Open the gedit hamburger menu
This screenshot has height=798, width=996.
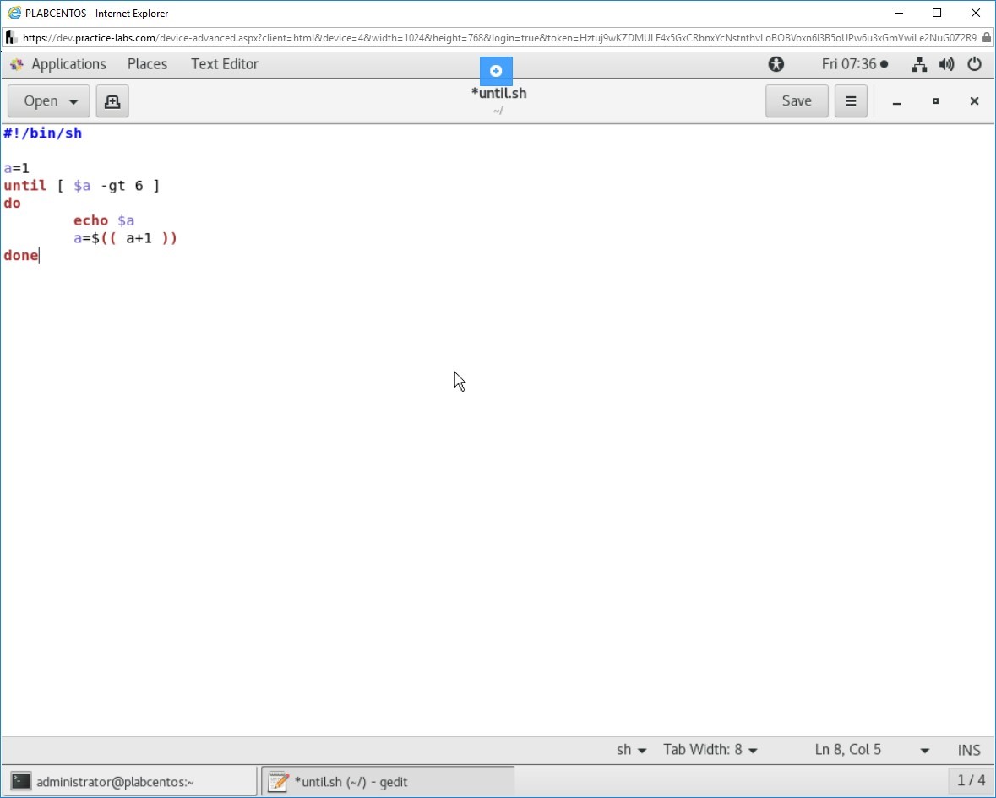pyautogui.click(x=851, y=101)
